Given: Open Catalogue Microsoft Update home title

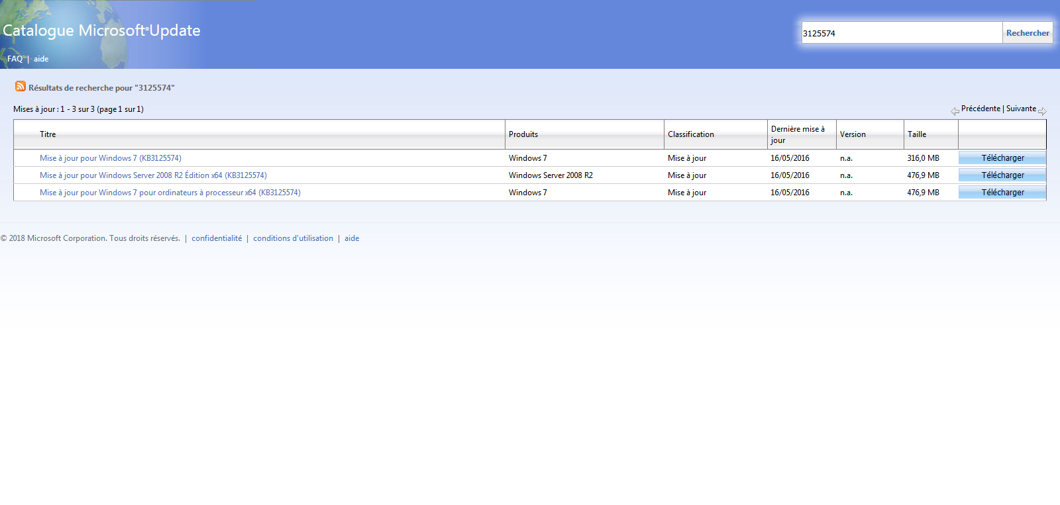Looking at the screenshot, I should click(x=101, y=30).
